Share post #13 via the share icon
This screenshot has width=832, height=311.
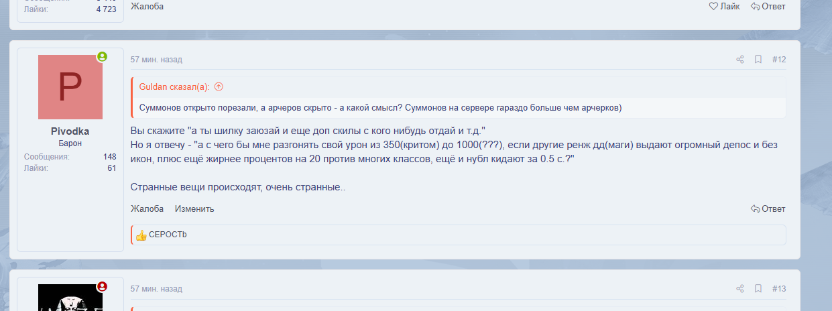tap(740, 289)
